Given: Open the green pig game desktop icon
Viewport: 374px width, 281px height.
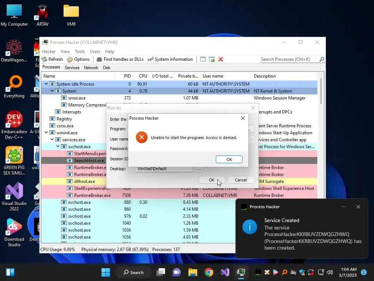Looking at the screenshot, I should pos(14,161).
